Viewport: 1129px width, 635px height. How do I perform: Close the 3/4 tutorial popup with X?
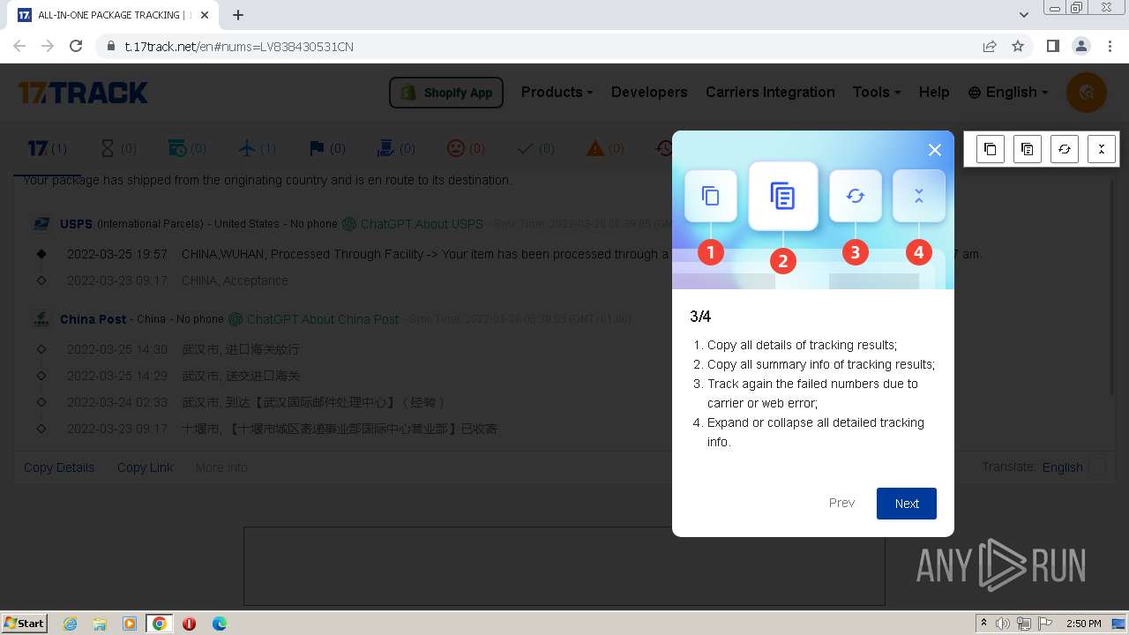tap(935, 150)
